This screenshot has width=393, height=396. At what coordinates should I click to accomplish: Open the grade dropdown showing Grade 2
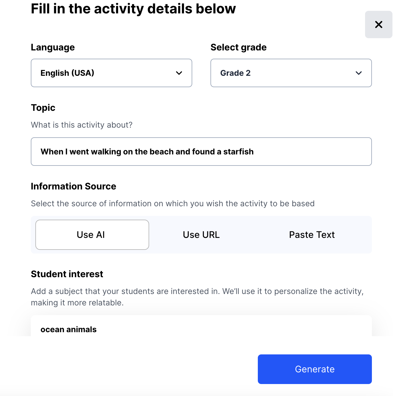click(291, 73)
